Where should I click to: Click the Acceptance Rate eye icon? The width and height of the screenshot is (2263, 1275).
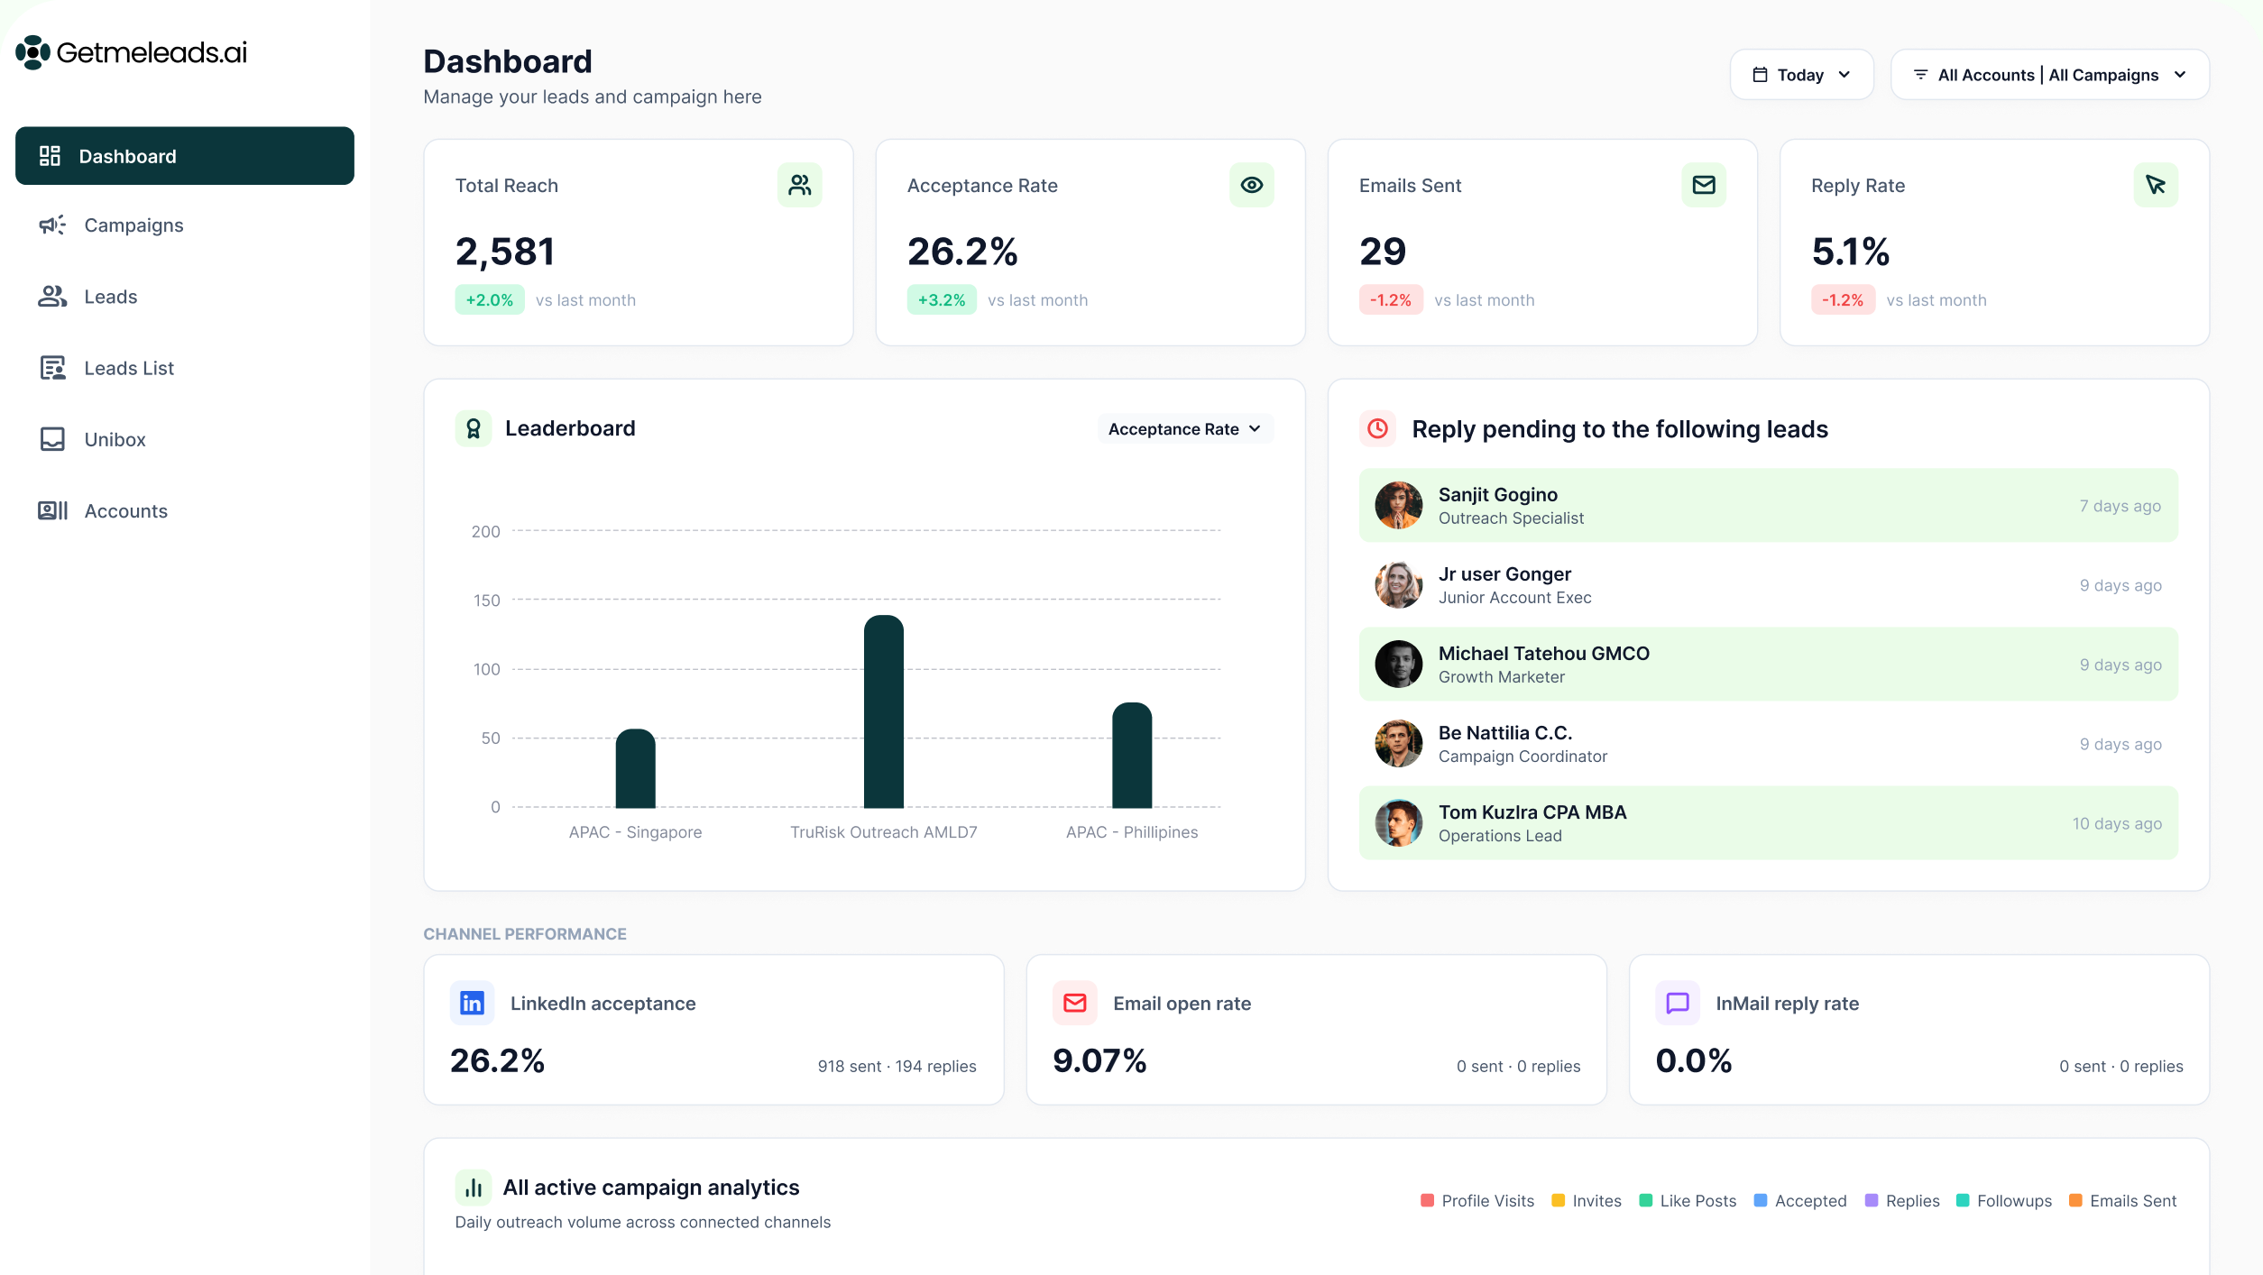coord(1251,185)
